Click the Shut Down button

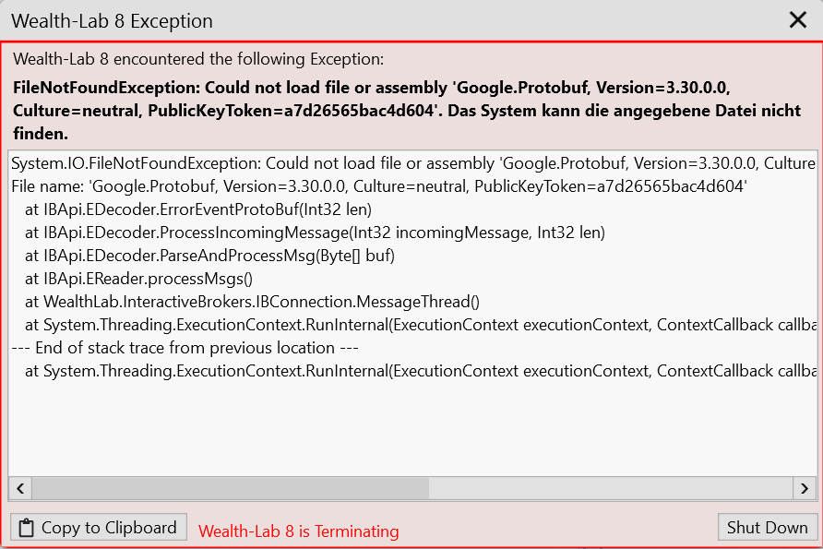tap(767, 528)
